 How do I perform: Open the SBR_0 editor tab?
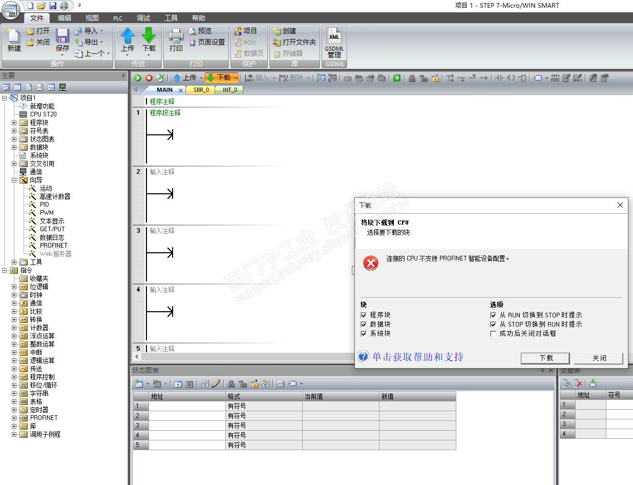tap(201, 90)
